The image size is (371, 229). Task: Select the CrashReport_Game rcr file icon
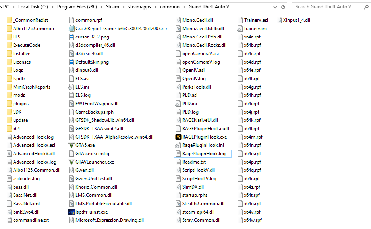coord(71,29)
